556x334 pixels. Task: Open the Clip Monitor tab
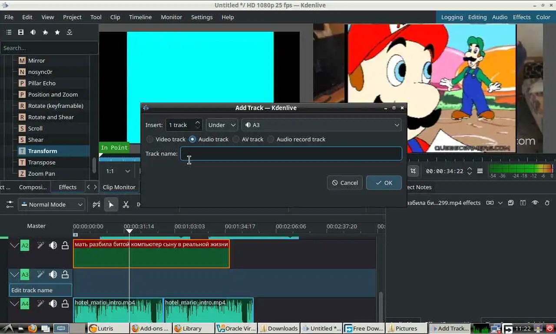tap(119, 187)
